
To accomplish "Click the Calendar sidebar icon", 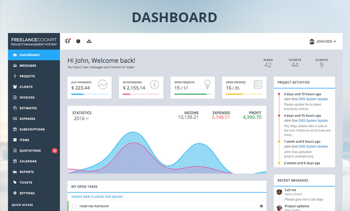I will coord(15,161).
